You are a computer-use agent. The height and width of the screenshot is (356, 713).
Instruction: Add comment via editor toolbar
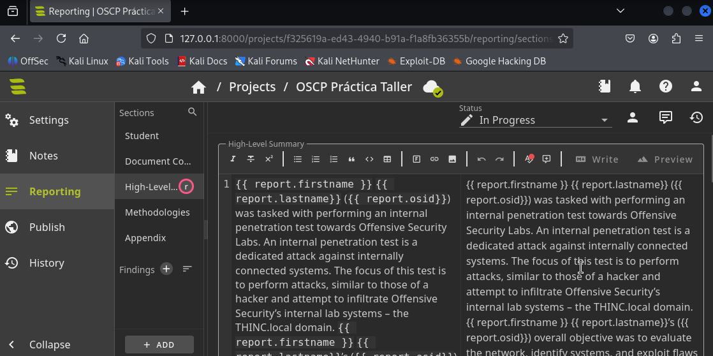(x=547, y=159)
